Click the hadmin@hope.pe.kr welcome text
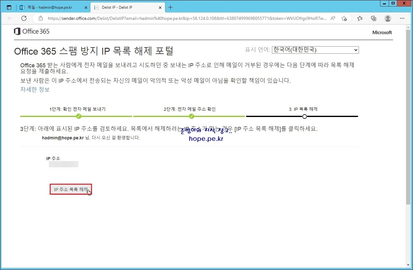Image resolution: width=413 pixels, height=270 pixels. coord(91,137)
